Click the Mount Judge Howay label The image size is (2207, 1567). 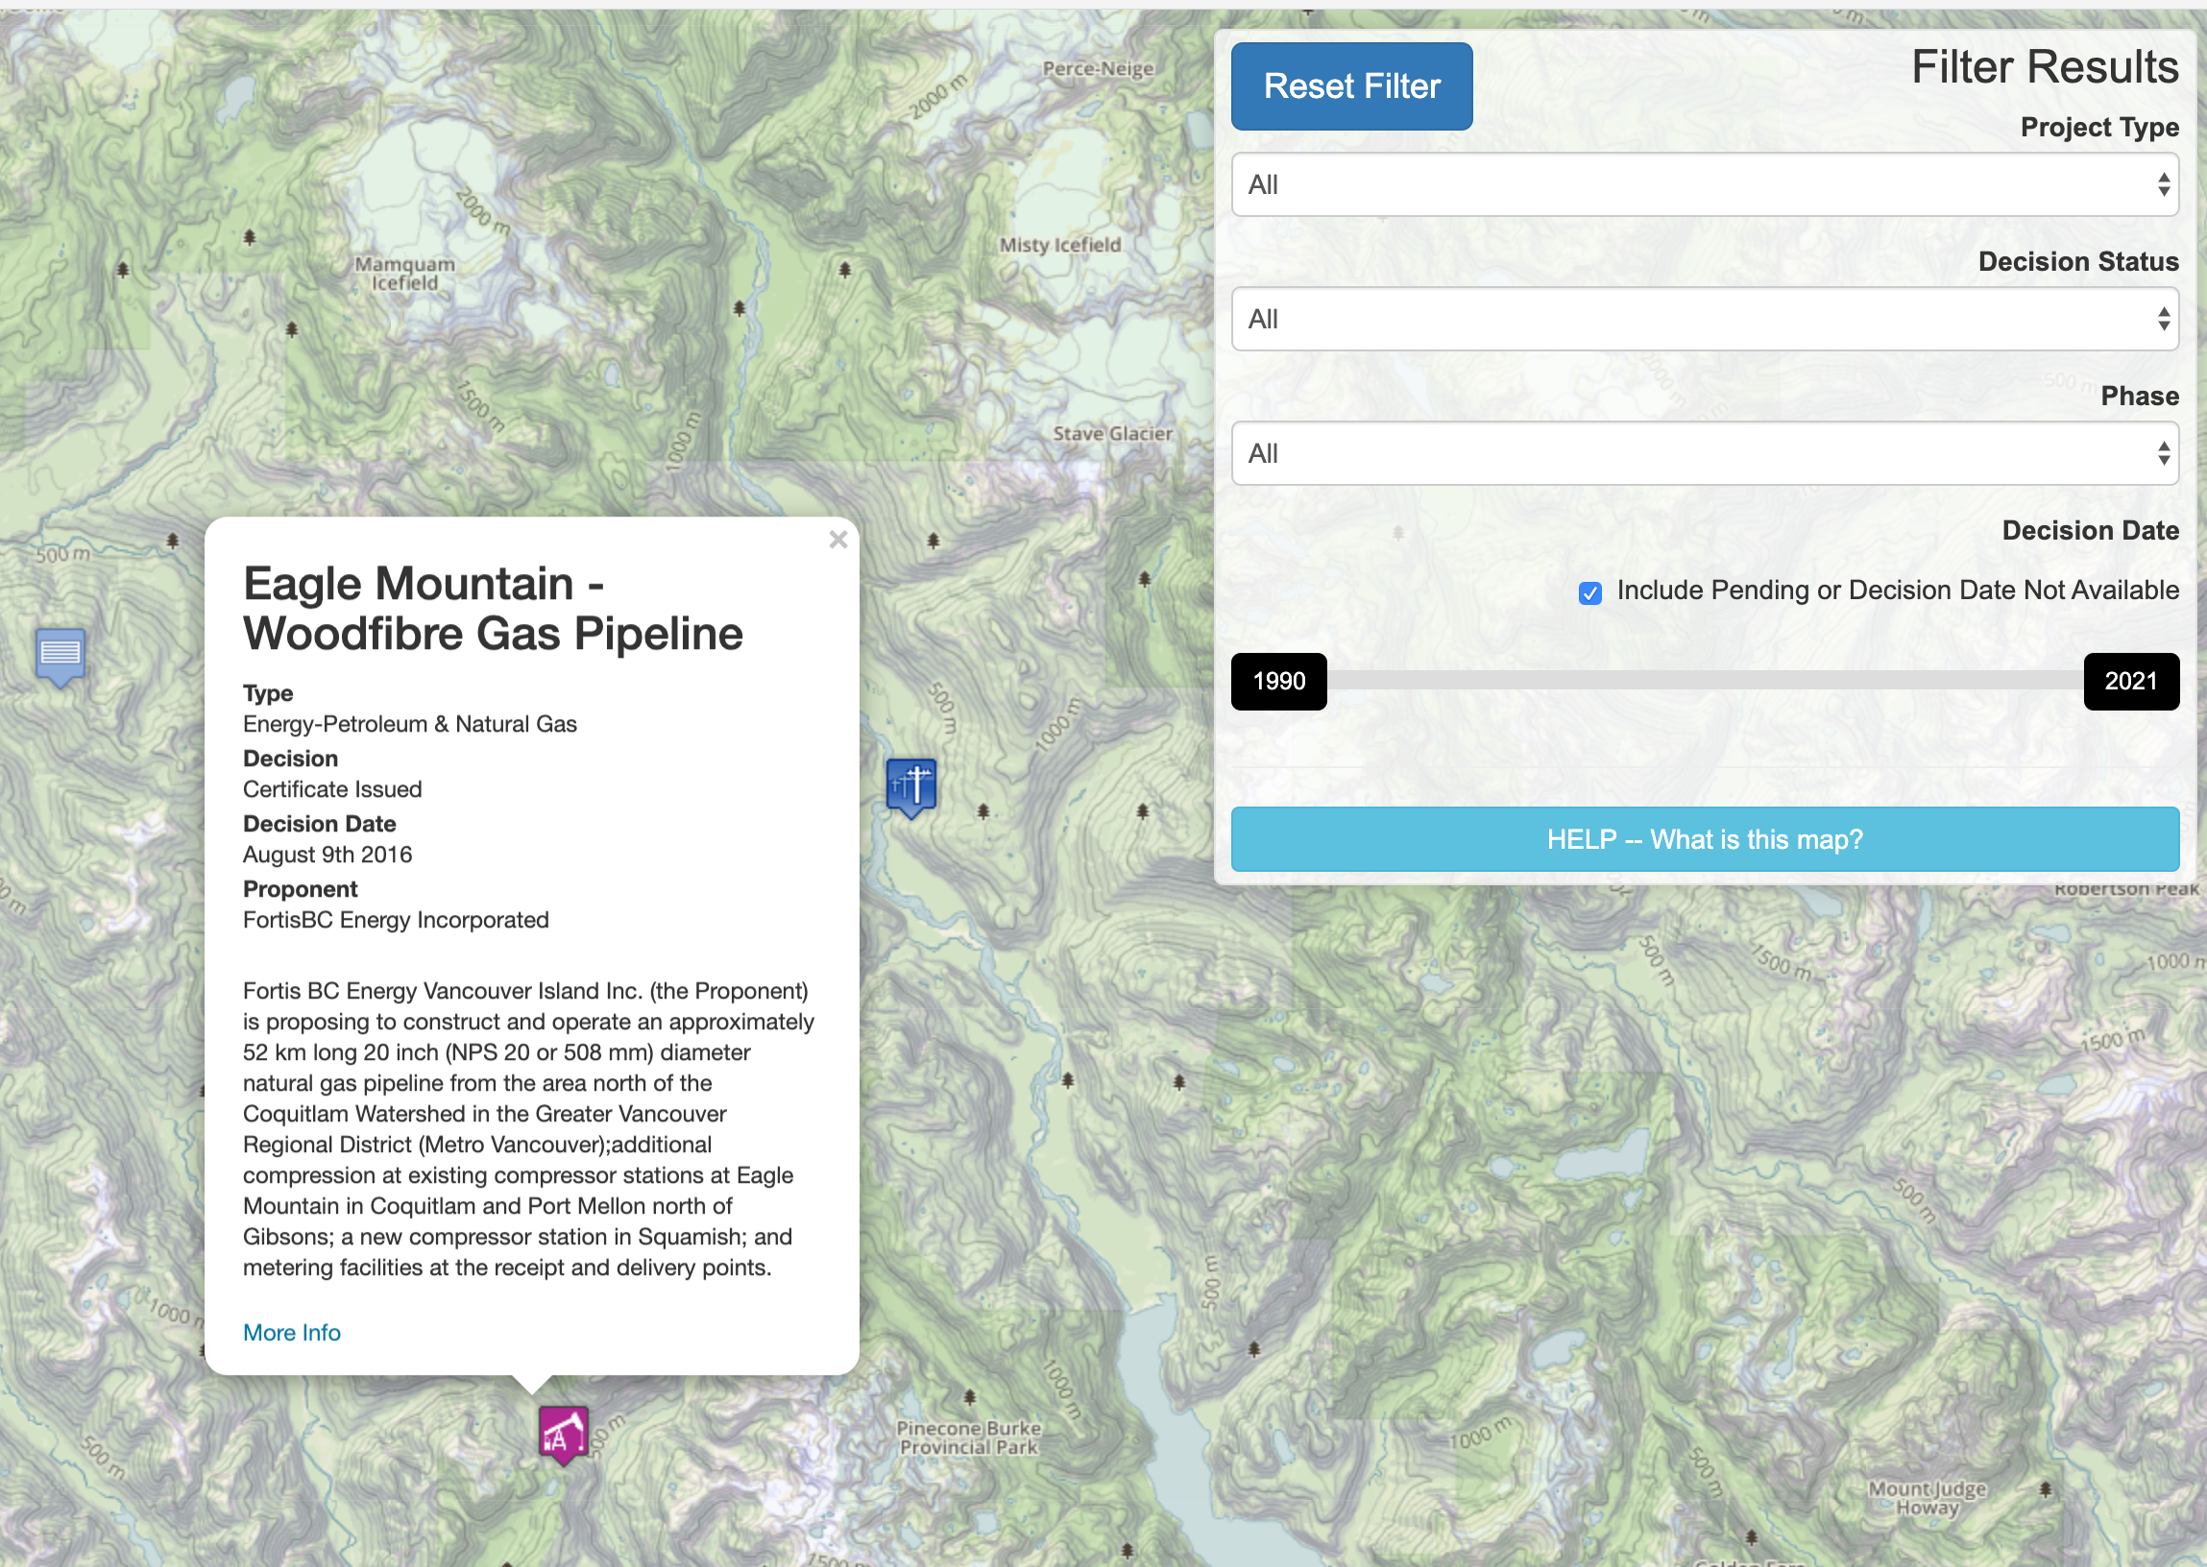tap(1928, 1498)
